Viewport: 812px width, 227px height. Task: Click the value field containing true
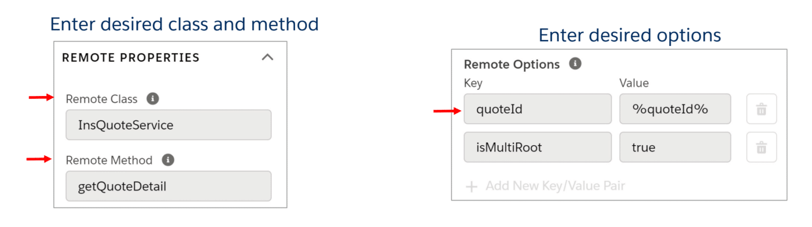click(675, 147)
